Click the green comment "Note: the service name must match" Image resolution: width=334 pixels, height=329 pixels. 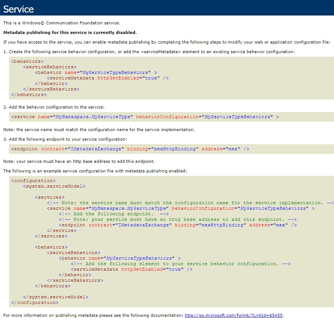pos(190,203)
